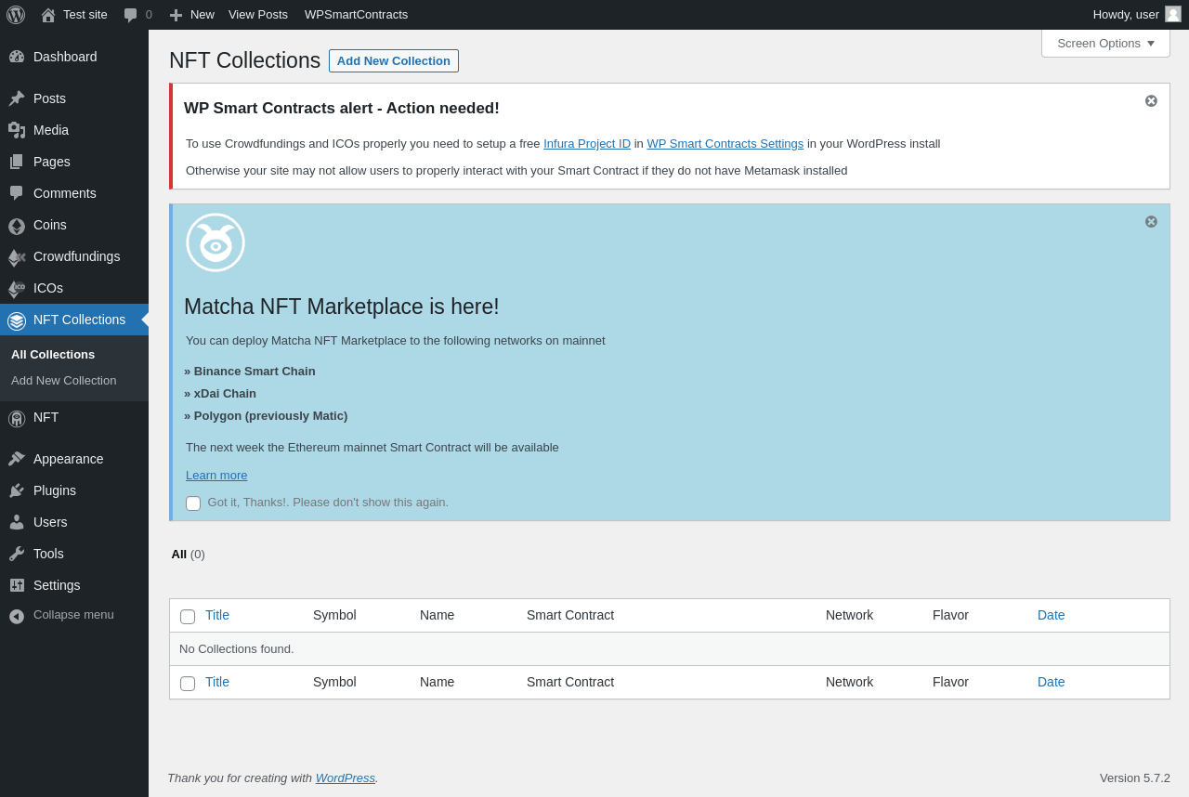
Task: Open Dashboard menu label
Action: click(x=65, y=57)
